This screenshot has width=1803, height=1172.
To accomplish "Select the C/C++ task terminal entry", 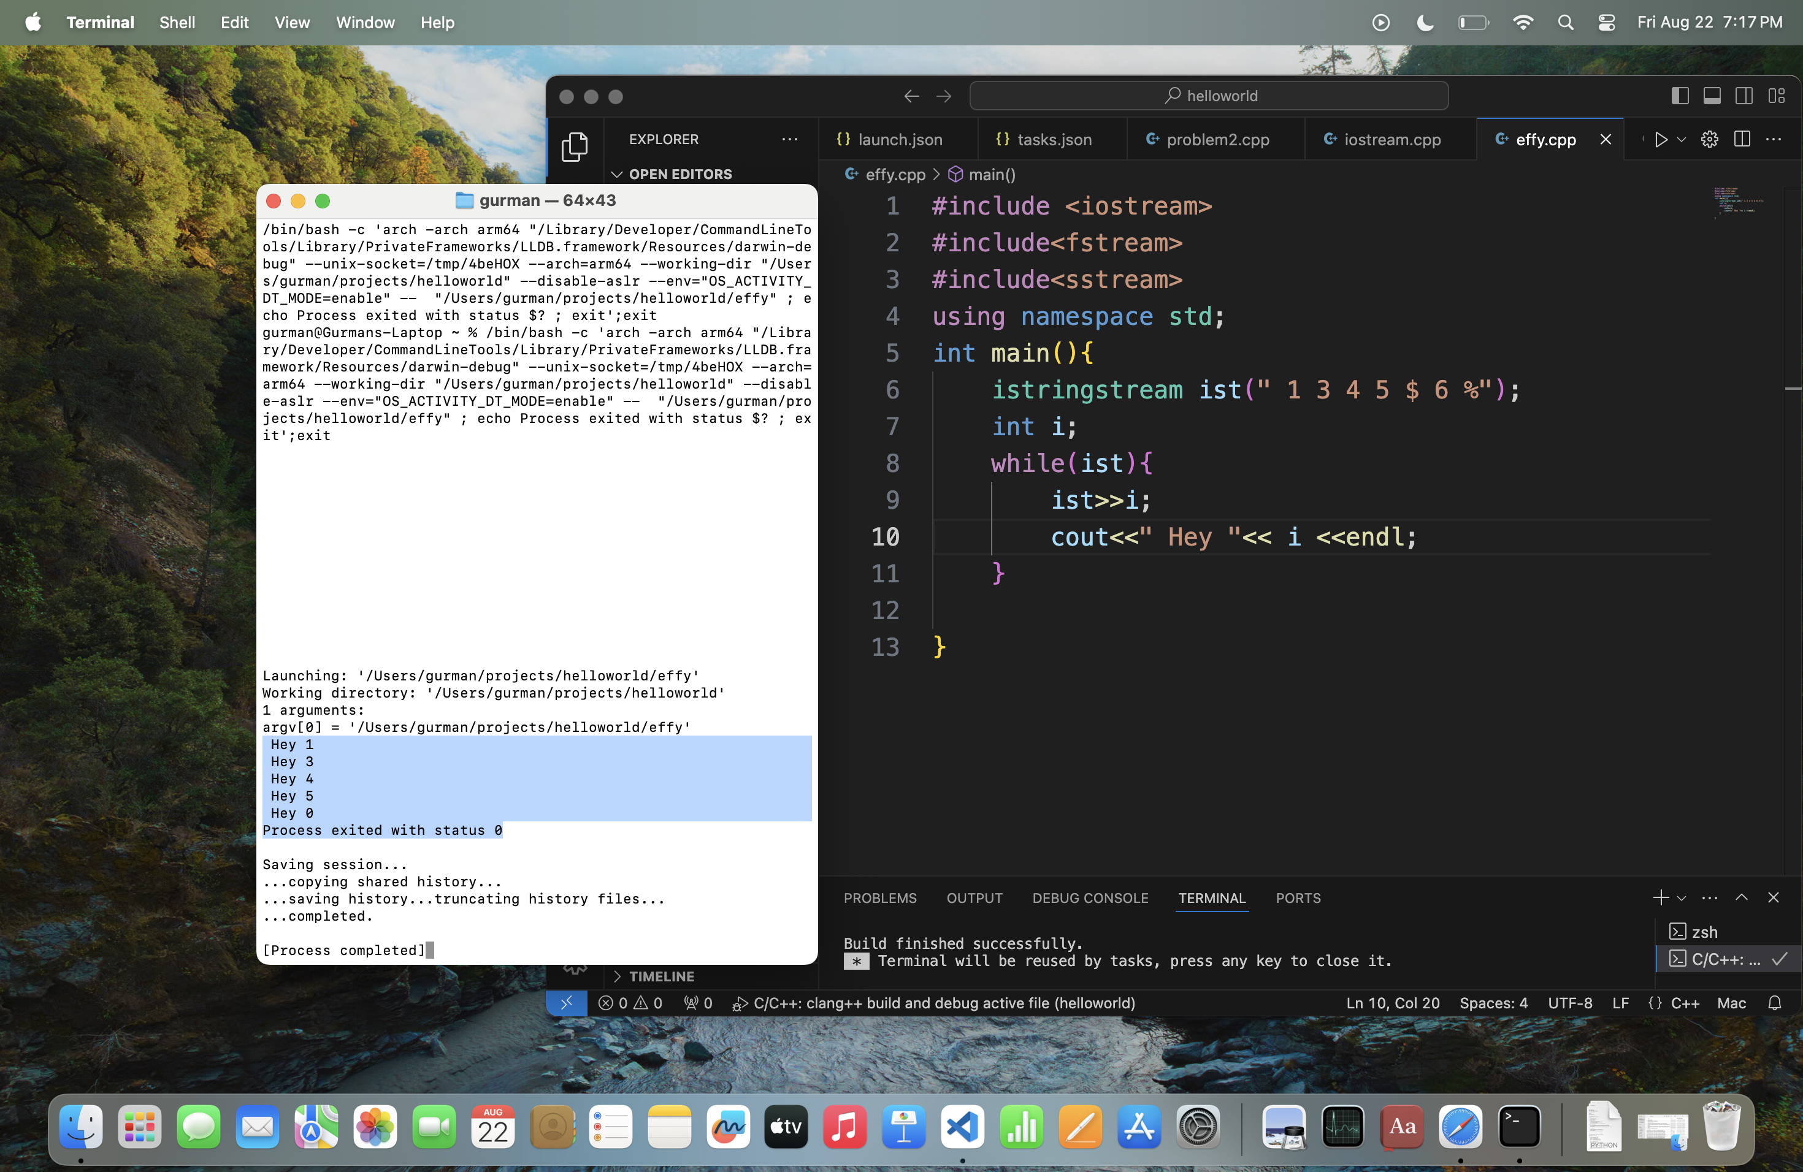I will (1727, 959).
